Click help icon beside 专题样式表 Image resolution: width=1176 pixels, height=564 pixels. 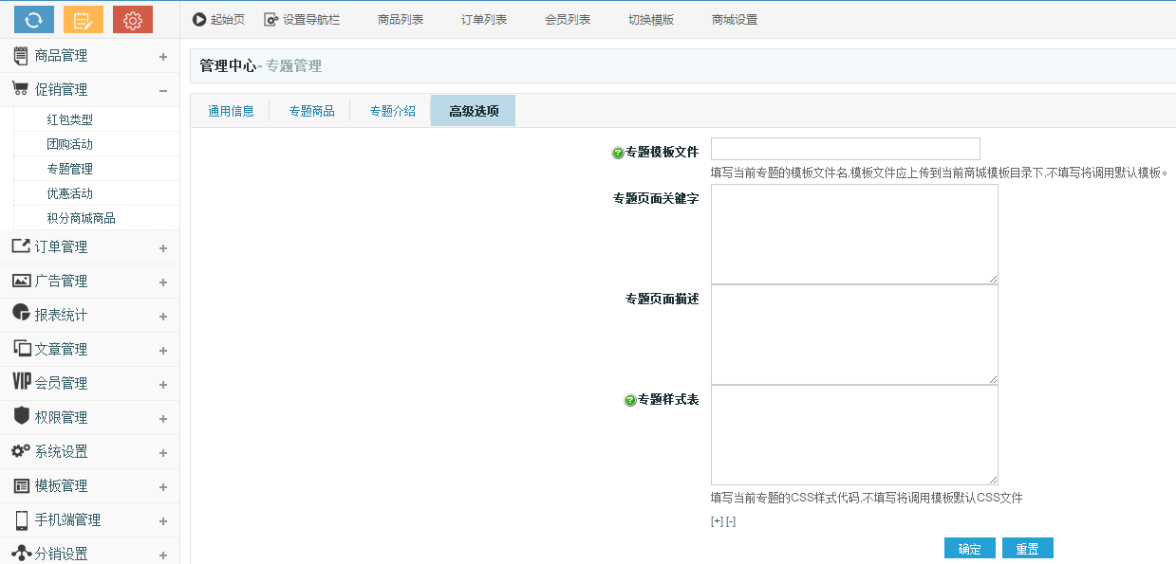coord(630,400)
